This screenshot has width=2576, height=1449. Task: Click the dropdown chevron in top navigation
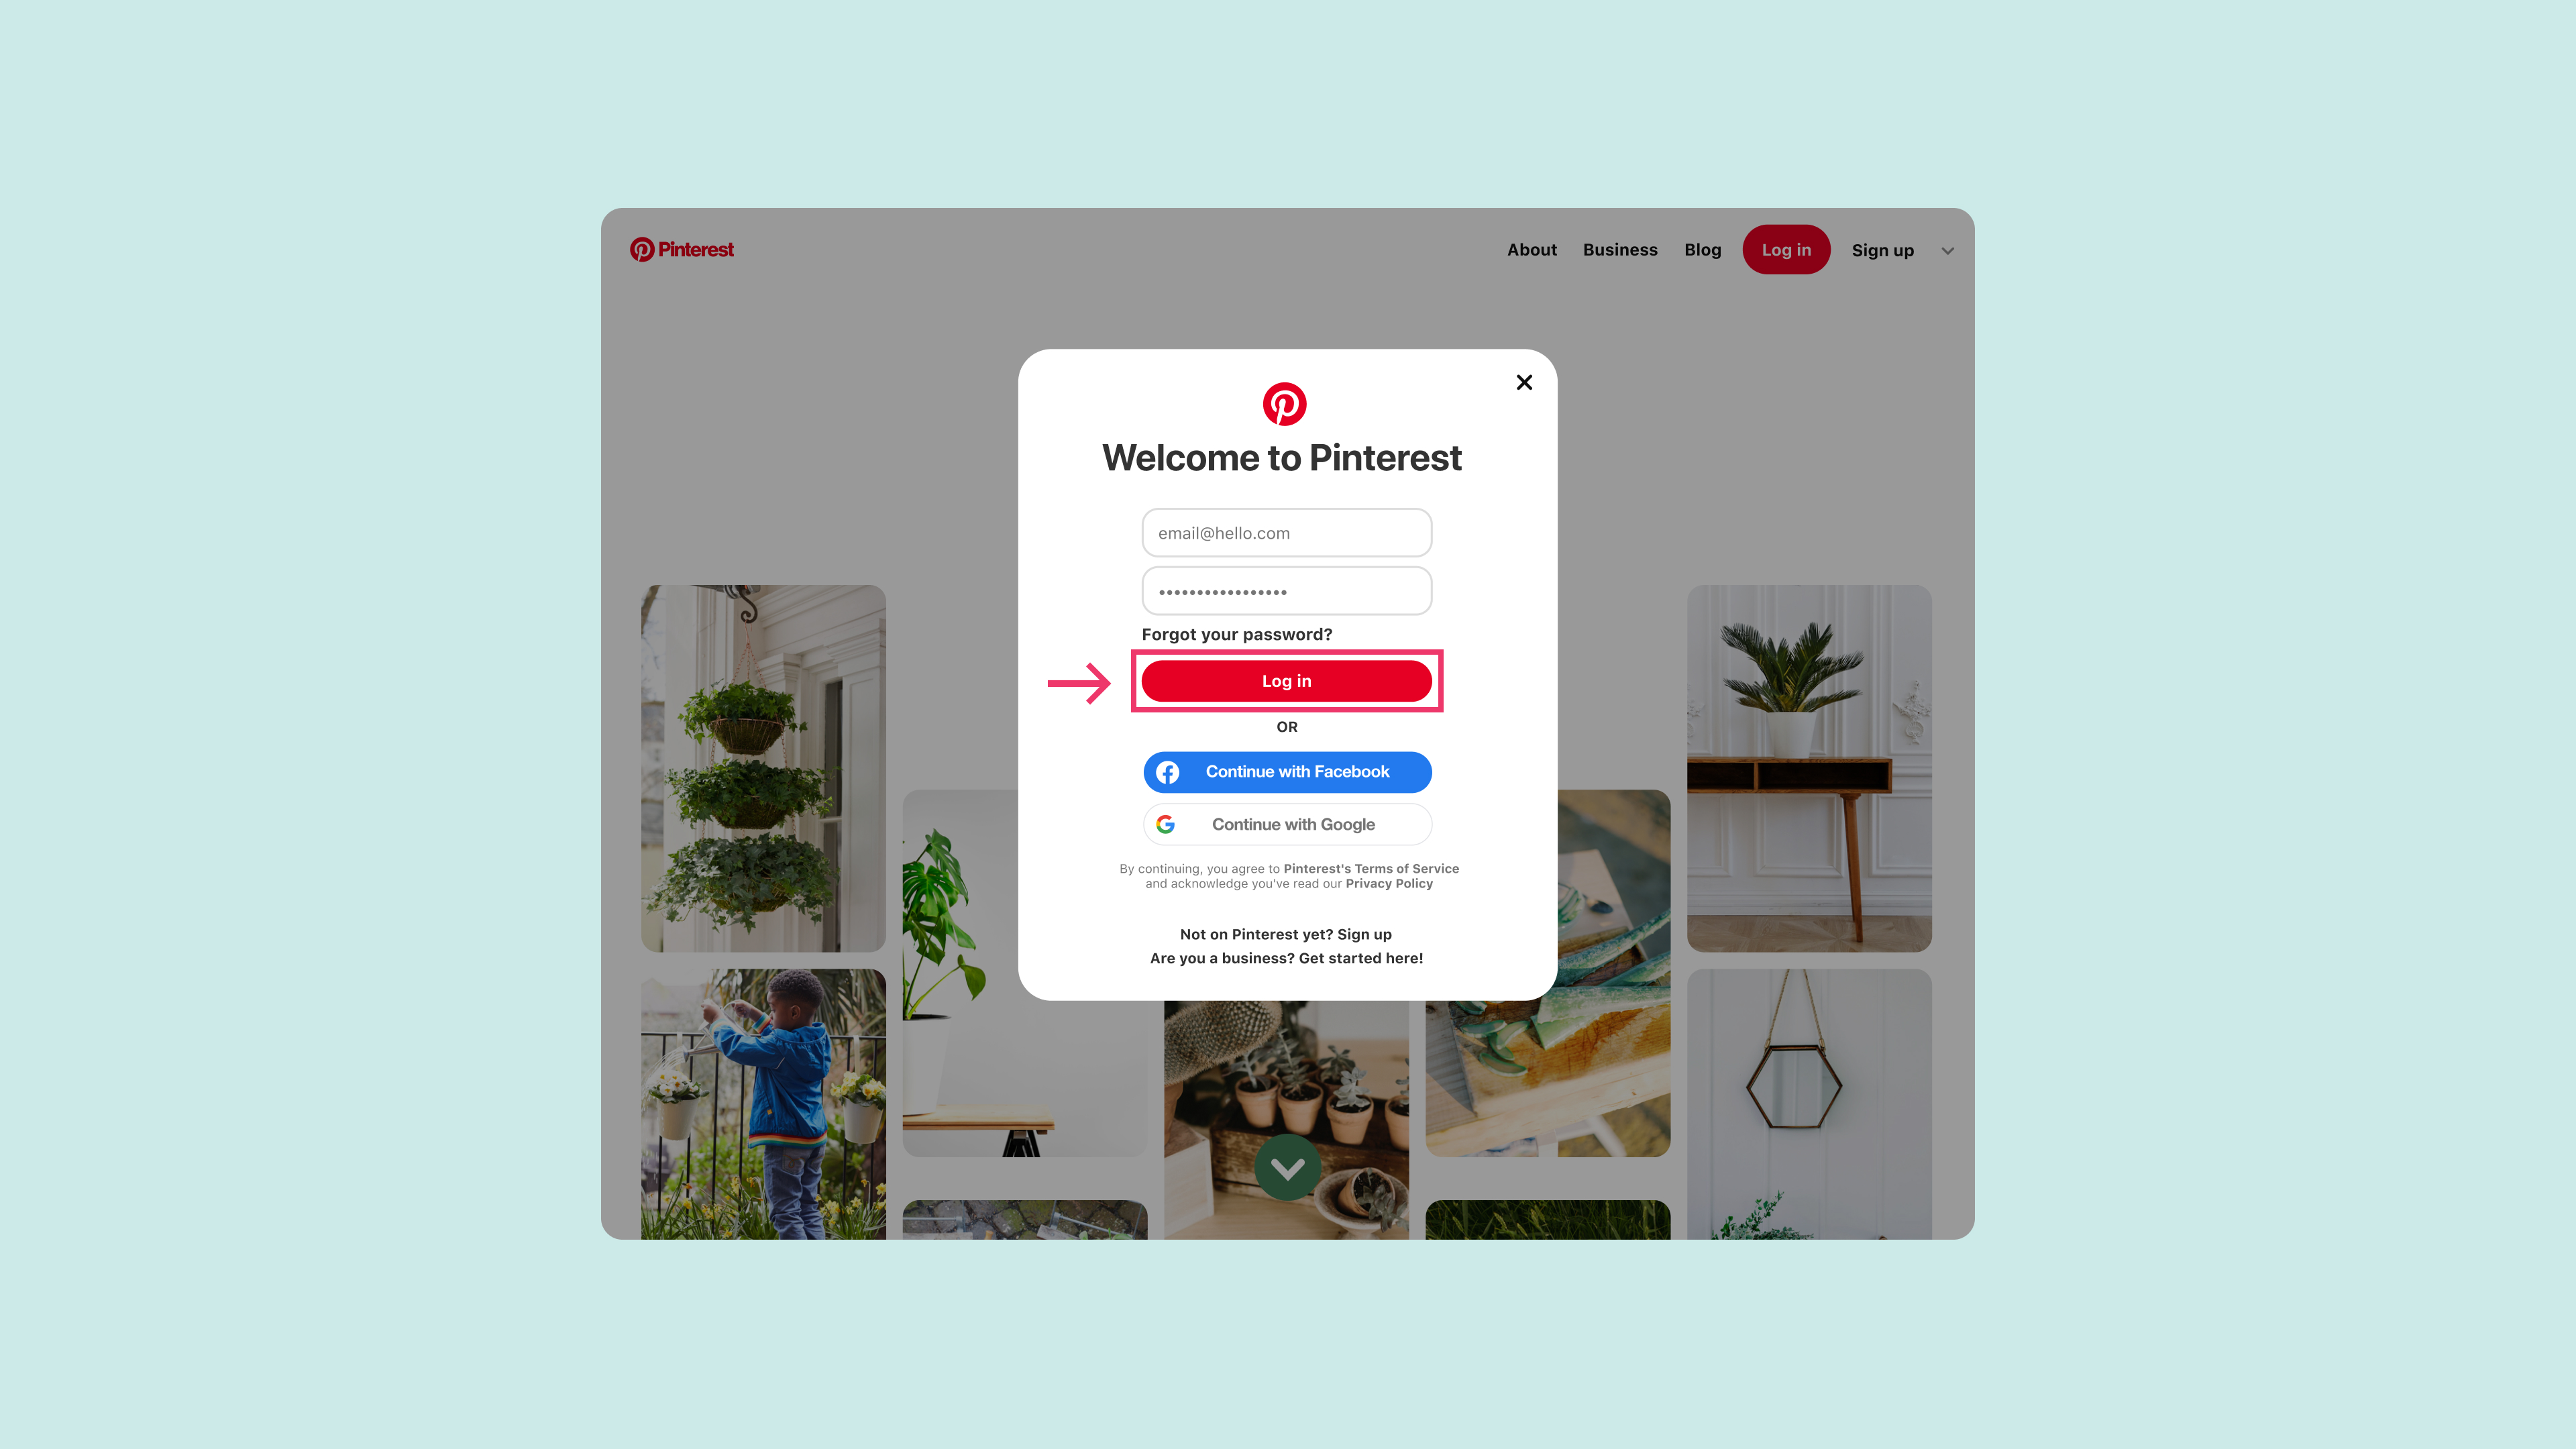[x=1948, y=250]
